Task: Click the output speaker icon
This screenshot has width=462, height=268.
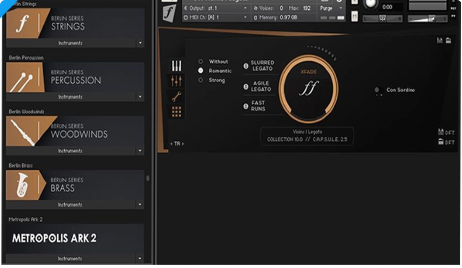Action: (186, 8)
